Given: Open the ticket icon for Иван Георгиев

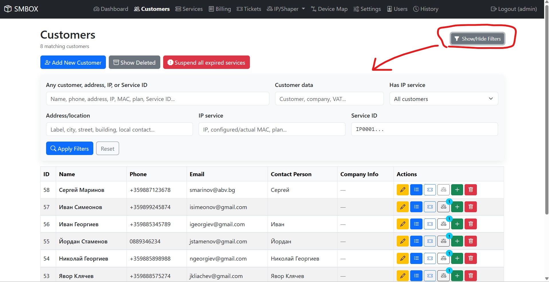Looking at the screenshot, I should tap(430, 224).
